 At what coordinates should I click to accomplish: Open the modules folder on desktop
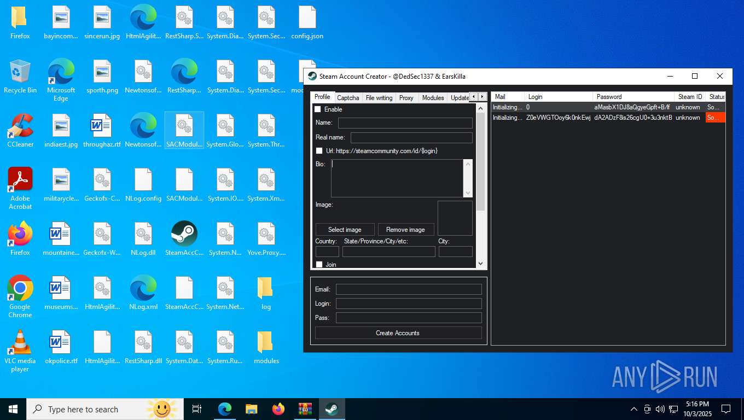266,347
